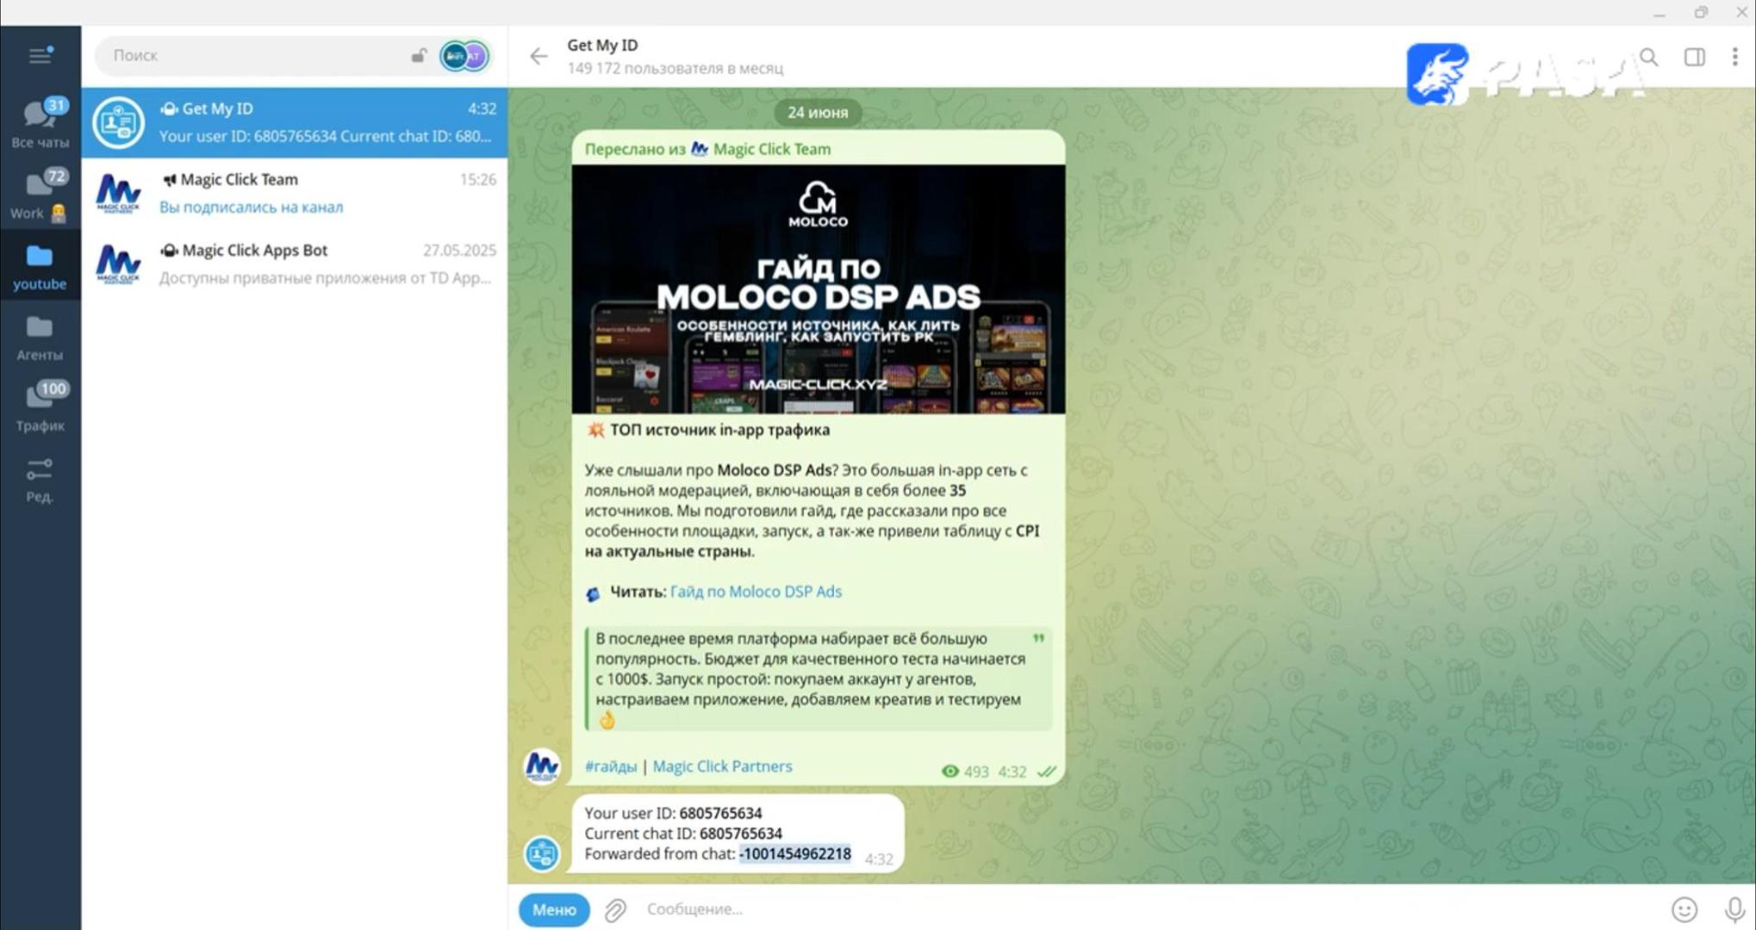Click the quoted text block about platform
This screenshot has width=1756, height=930.
(x=818, y=679)
